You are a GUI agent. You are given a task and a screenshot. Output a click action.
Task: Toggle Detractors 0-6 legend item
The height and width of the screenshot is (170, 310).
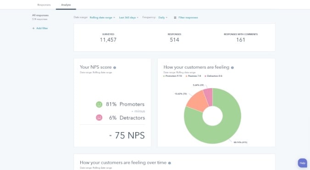pos(213,76)
